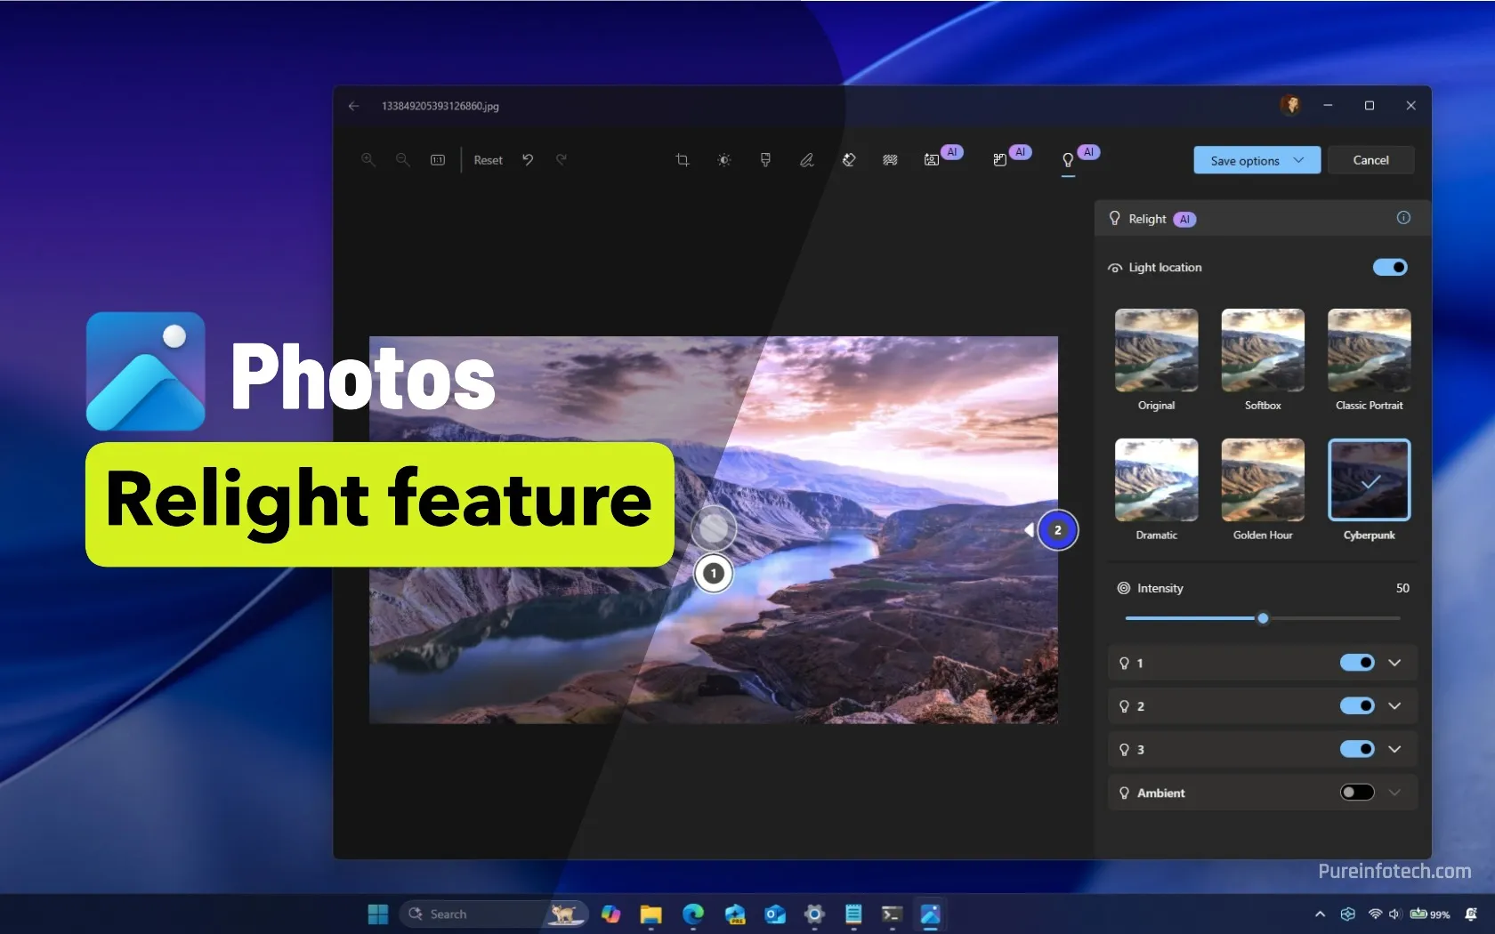The width and height of the screenshot is (1495, 934).
Task: Click the 1:1 actual size icon
Action: (438, 160)
